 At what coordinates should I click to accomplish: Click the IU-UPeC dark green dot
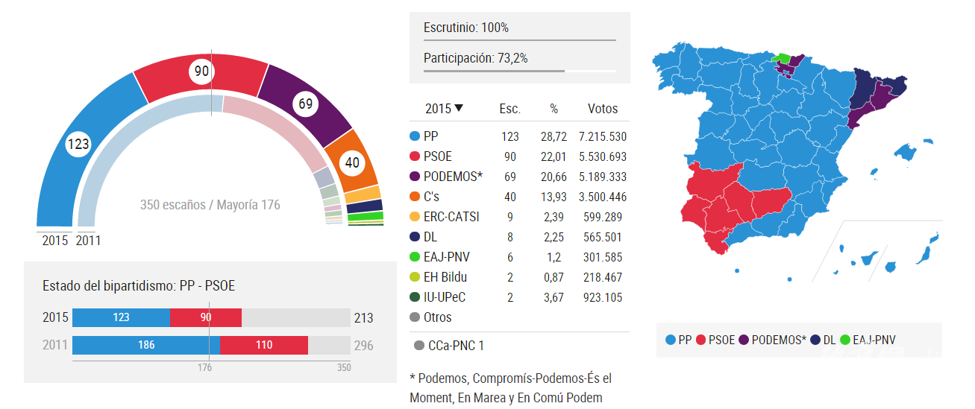point(415,297)
